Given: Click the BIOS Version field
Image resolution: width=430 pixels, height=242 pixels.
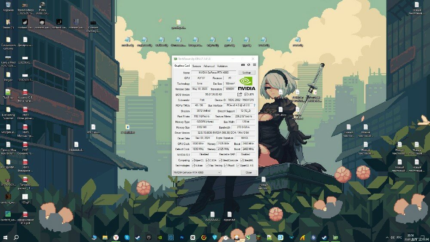Looking at the screenshot, I should pyautogui.click(x=214, y=95).
